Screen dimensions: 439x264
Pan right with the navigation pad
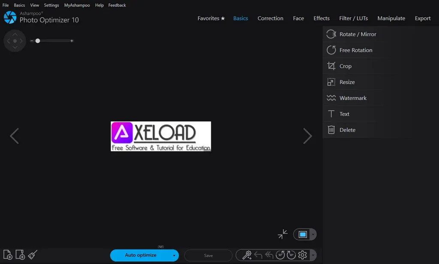coord(21,41)
